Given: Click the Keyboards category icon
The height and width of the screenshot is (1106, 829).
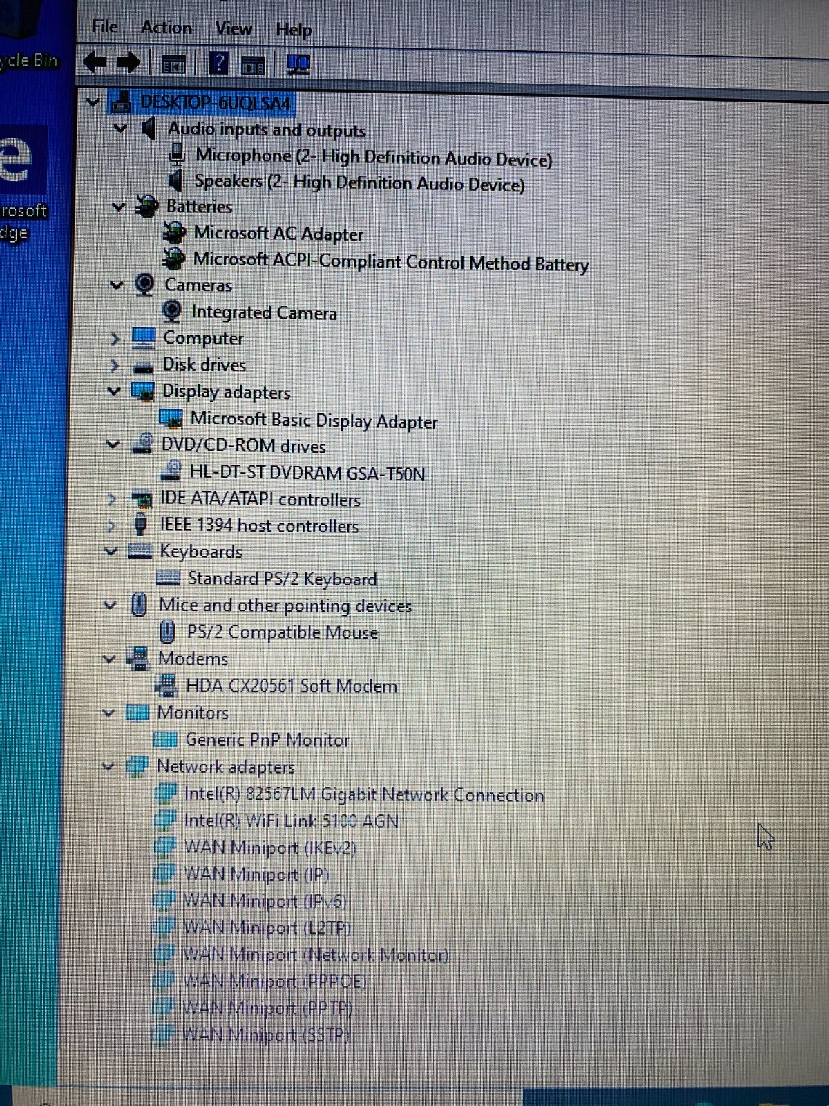Looking at the screenshot, I should (x=140, y=551).
